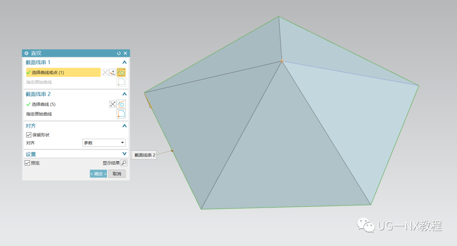Viewport: 457px width, 246px height.
Task: Open the 直纹 dialog gear settings icon
Action: 27,53
